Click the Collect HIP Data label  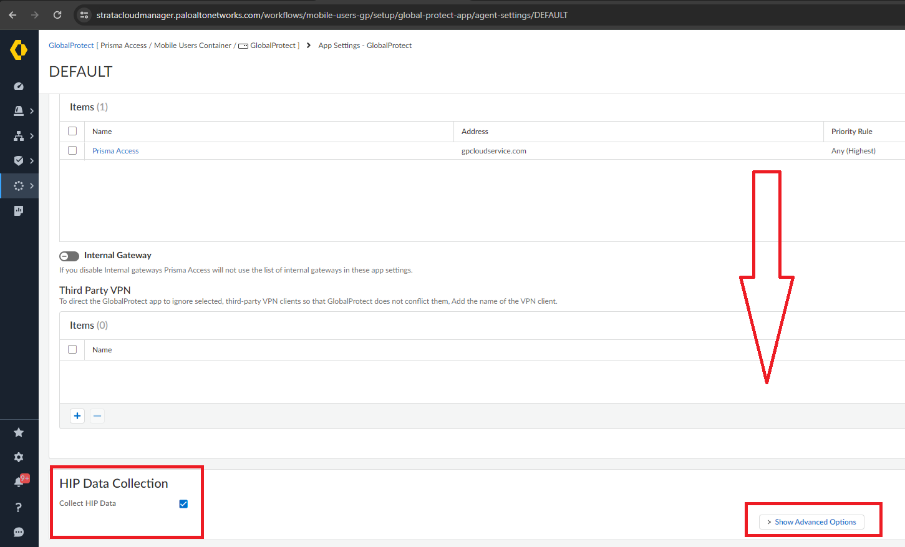87,503
